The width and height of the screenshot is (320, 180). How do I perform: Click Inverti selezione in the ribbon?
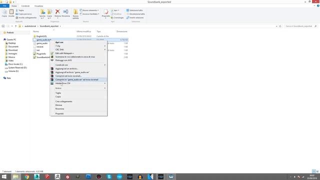pos(135,17)
